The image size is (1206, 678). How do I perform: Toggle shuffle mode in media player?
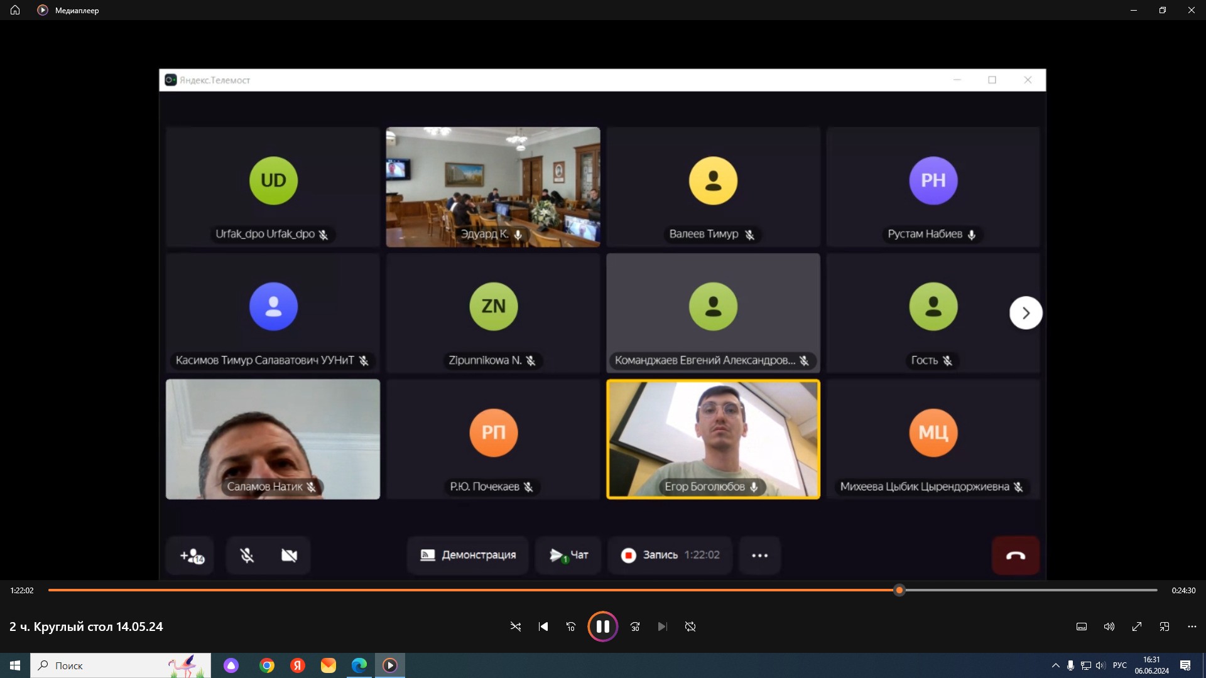(x=516, y=627)
